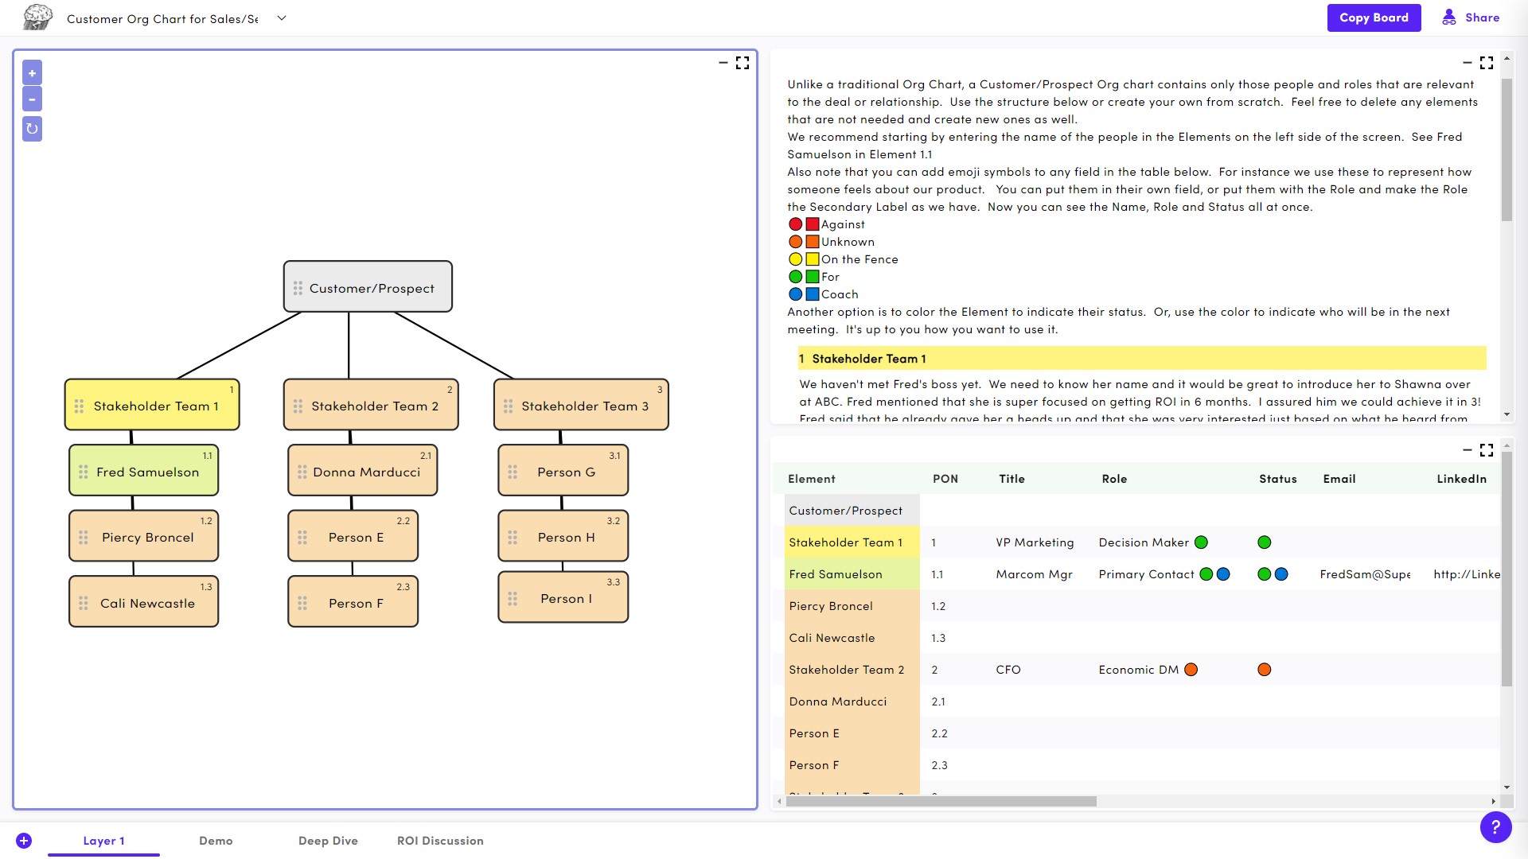Collapse the org chart panel
1528x859 pixels.
tap(723, 63)
